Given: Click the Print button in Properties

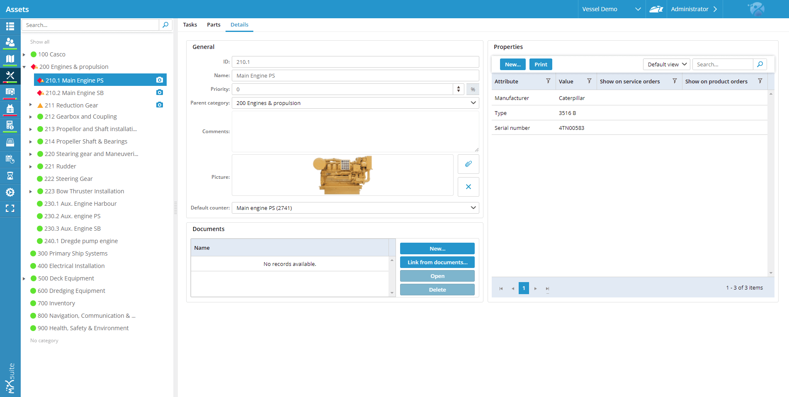Looking at the screenshot, I should [541, 64].
